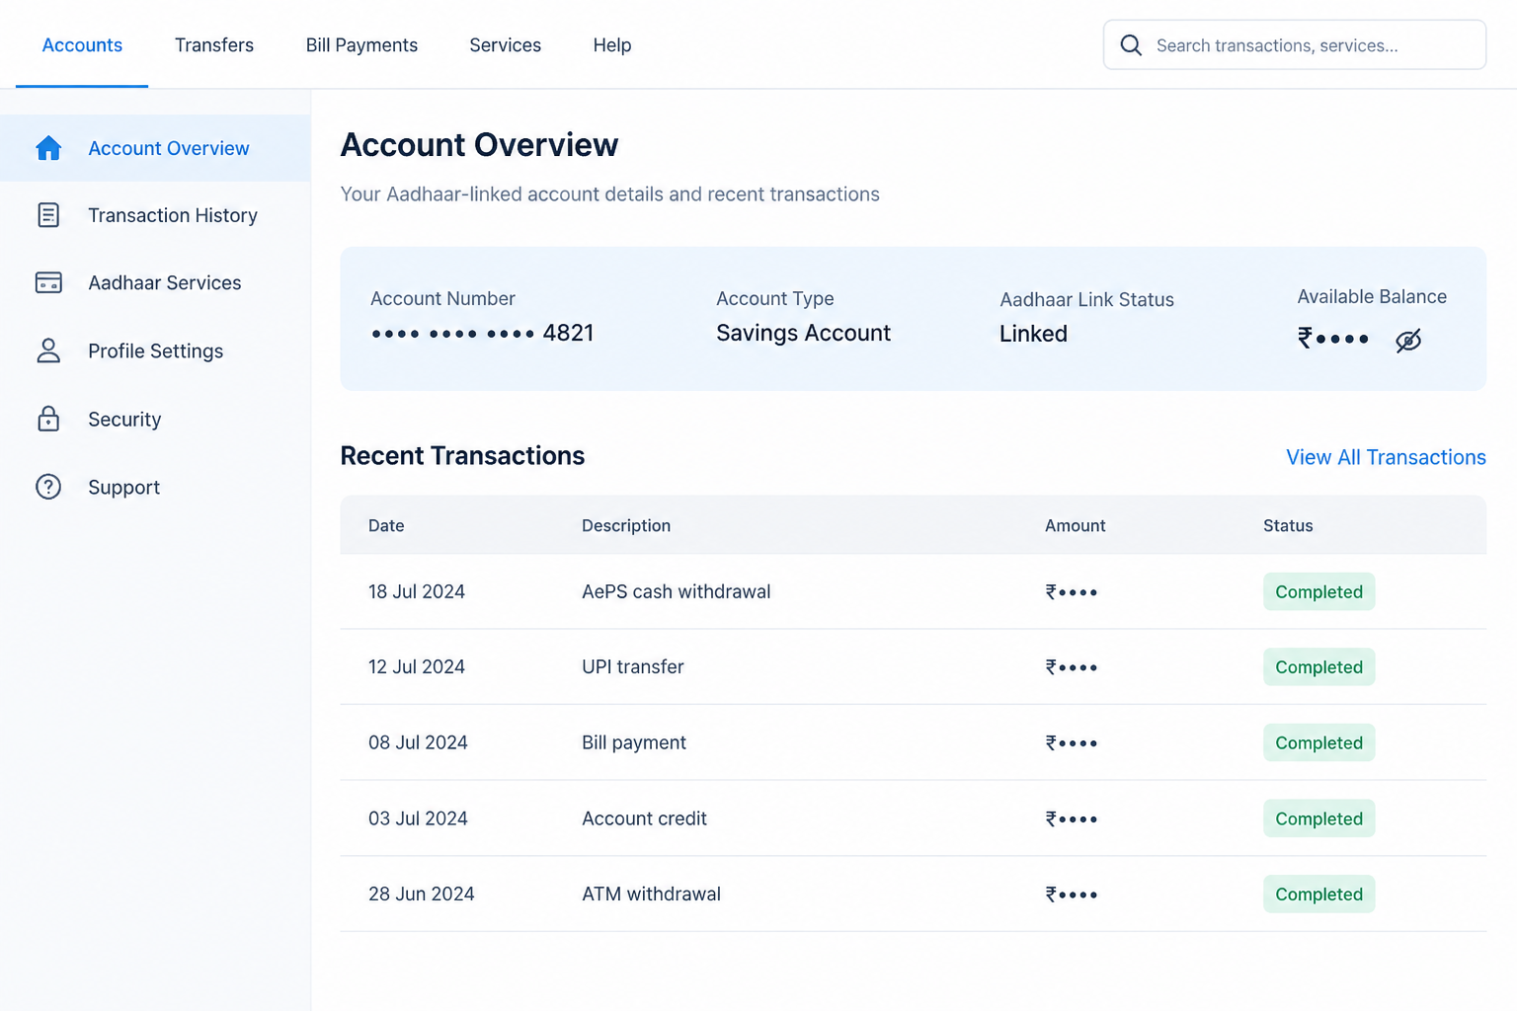
Task: Click the document icon for Transaction History
Action: point(48,215)
